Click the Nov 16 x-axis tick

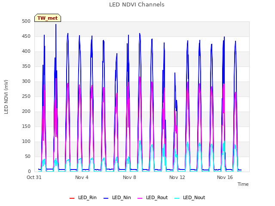coord(225,177)
